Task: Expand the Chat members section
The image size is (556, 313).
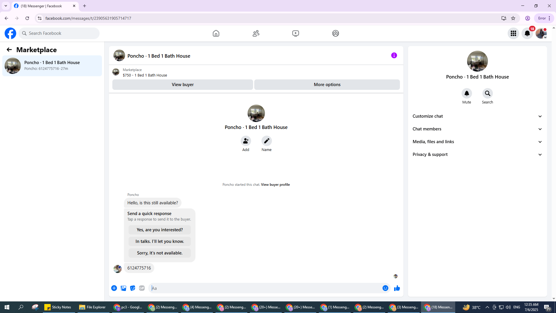Action: pyautogui.click(x=477, y=129)
